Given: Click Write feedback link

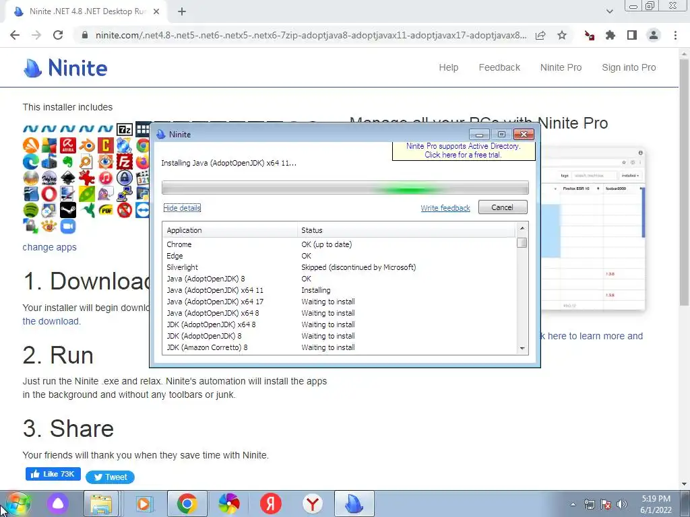Looking at the screenshot, I should click(445, 208).
